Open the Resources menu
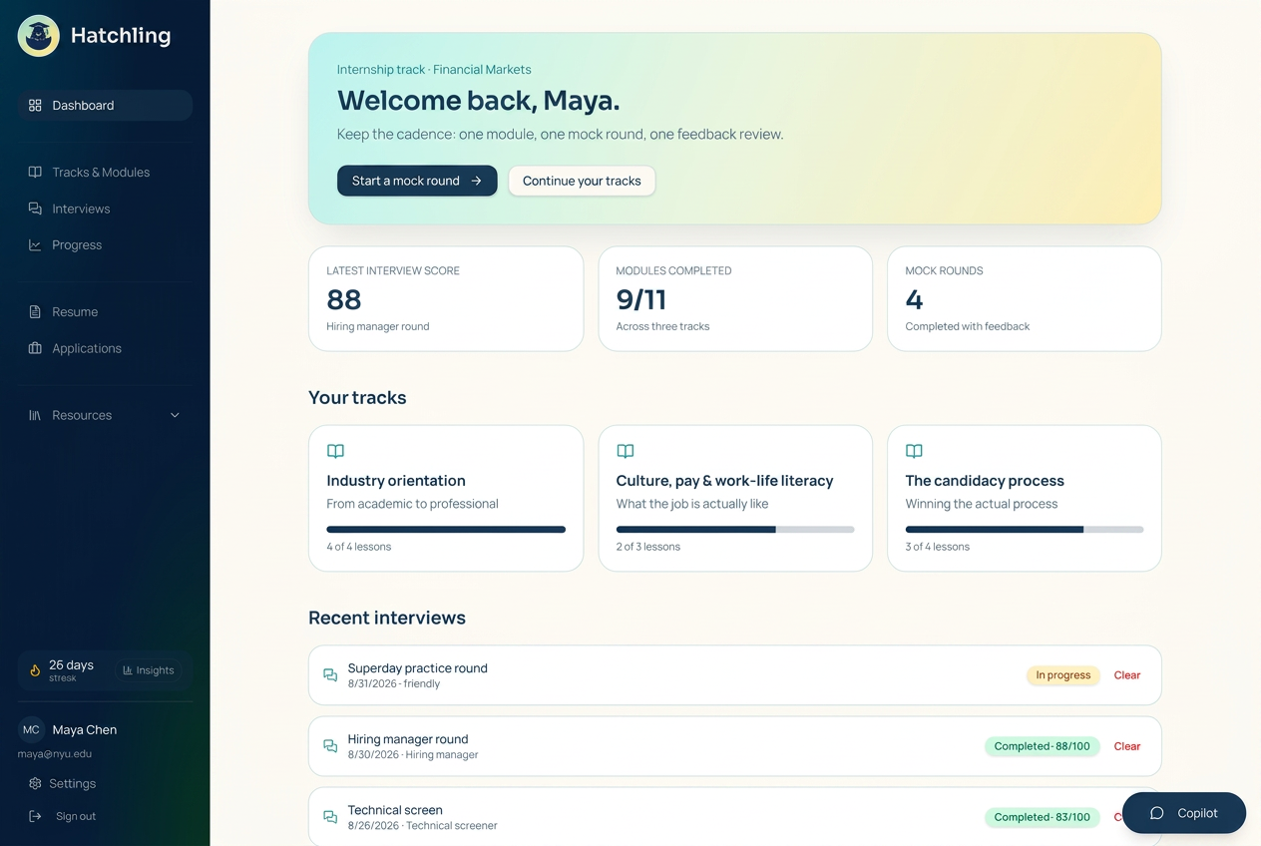The image size is (1261, 846). 105,415
